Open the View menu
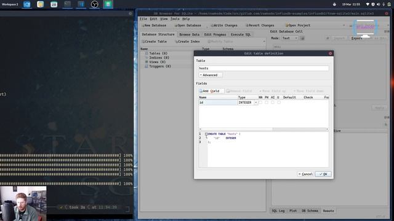 164,19
